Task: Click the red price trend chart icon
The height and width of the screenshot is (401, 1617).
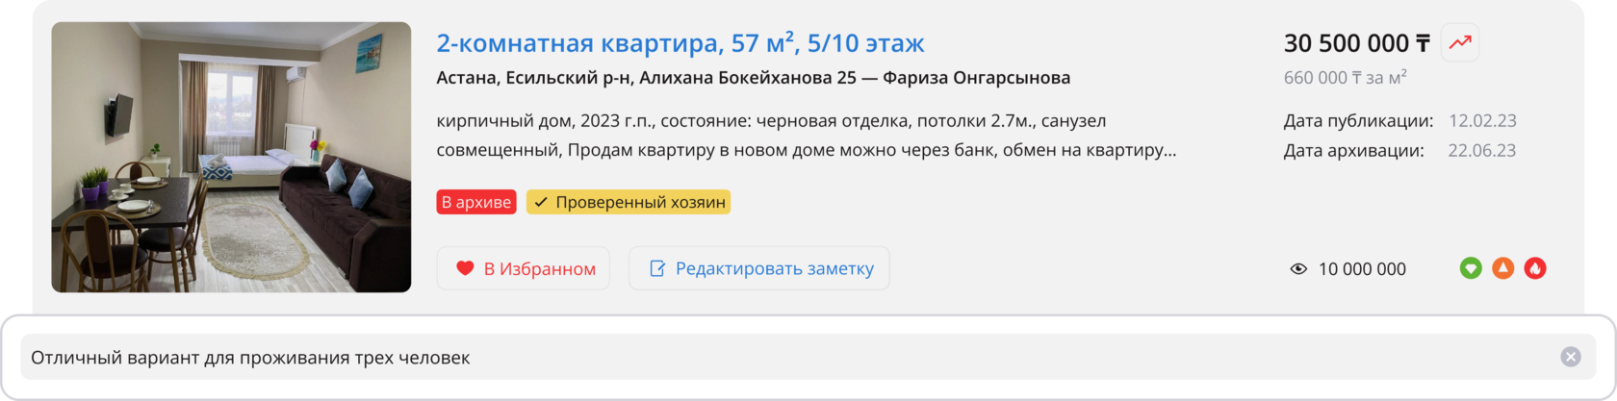Action: point(1460,42)
